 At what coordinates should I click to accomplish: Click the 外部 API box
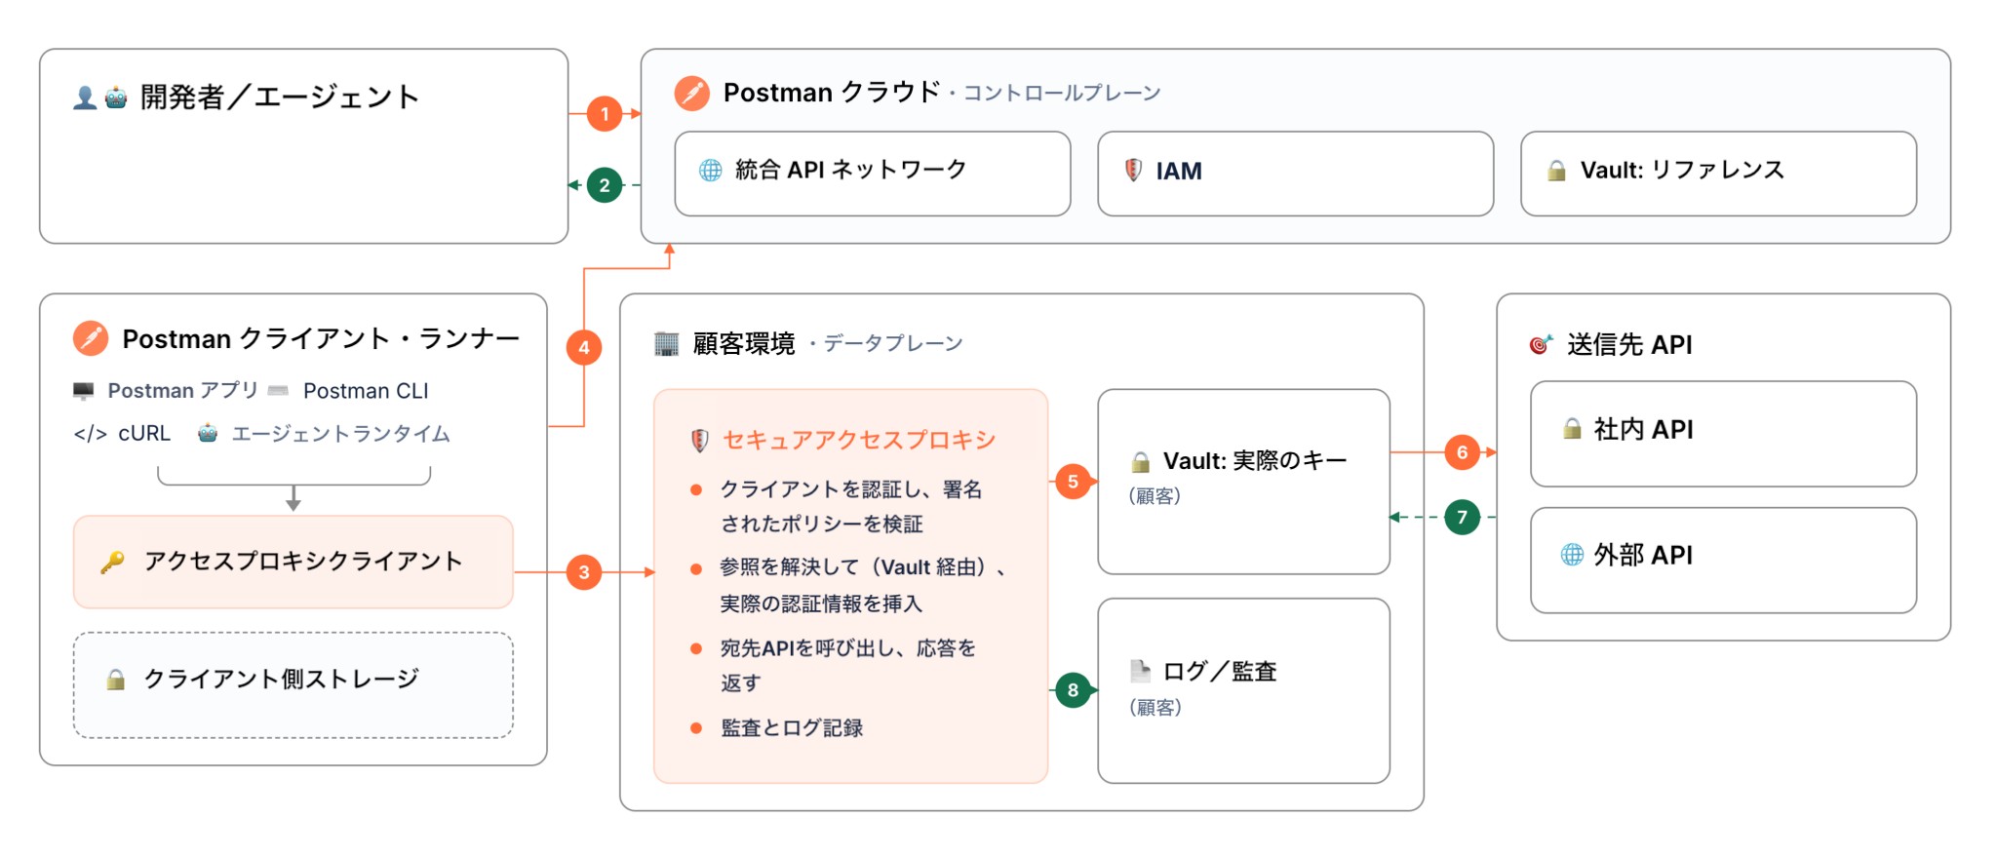[x=1723, y=560]
